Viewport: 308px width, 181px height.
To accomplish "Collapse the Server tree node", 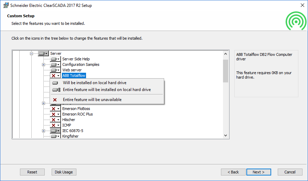I will tap(31, 53).
